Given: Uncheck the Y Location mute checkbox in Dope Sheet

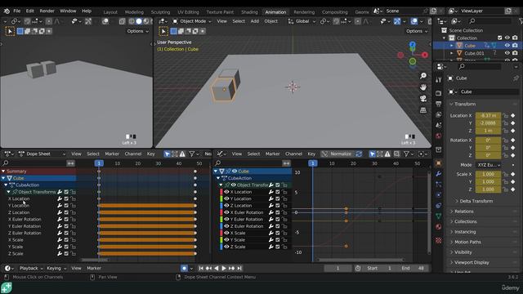Looking at the screenshot, I should point(66,206).
